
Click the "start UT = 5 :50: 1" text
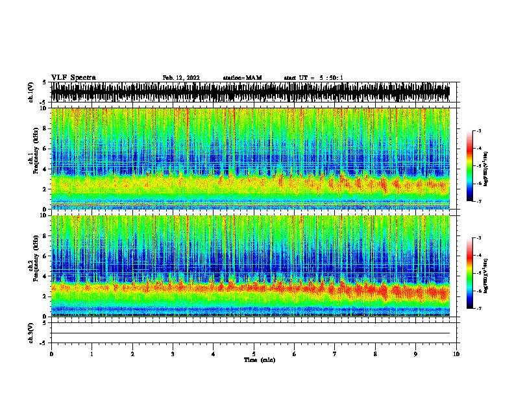[x=313, y=78]
